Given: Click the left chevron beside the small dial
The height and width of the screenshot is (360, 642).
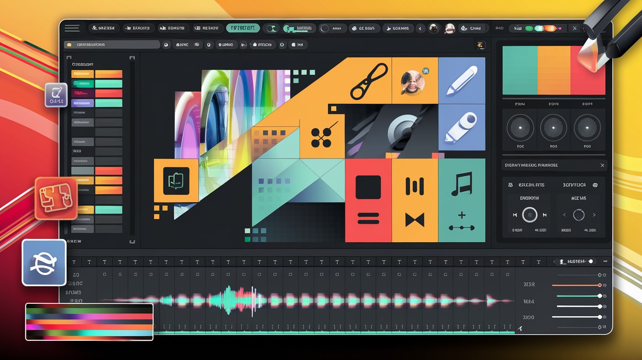Looking at the screenshot, I should (x=564, y=215).
